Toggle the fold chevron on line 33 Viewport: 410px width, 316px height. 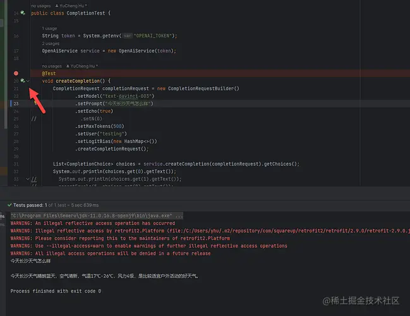pyautogui.click(x=28, y=179)
